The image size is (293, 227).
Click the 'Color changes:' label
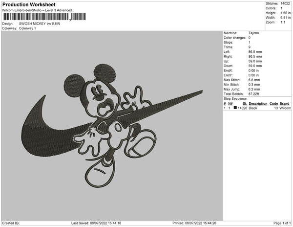pos(235,38)
